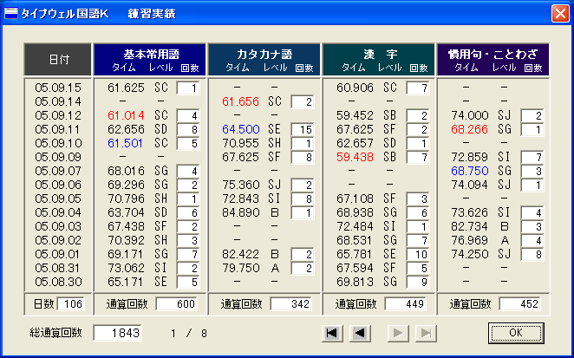This screenshot has width=574, height=358.
Task: Click the red time 59.438
Action: 355,158
